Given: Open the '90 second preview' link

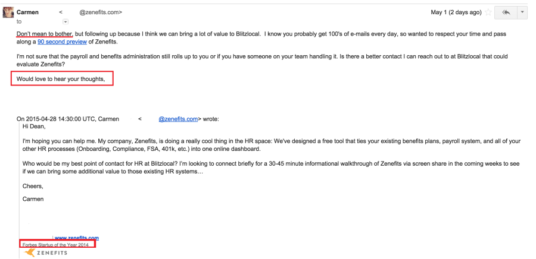Looking at the screenshot, I should coord(70,42).
